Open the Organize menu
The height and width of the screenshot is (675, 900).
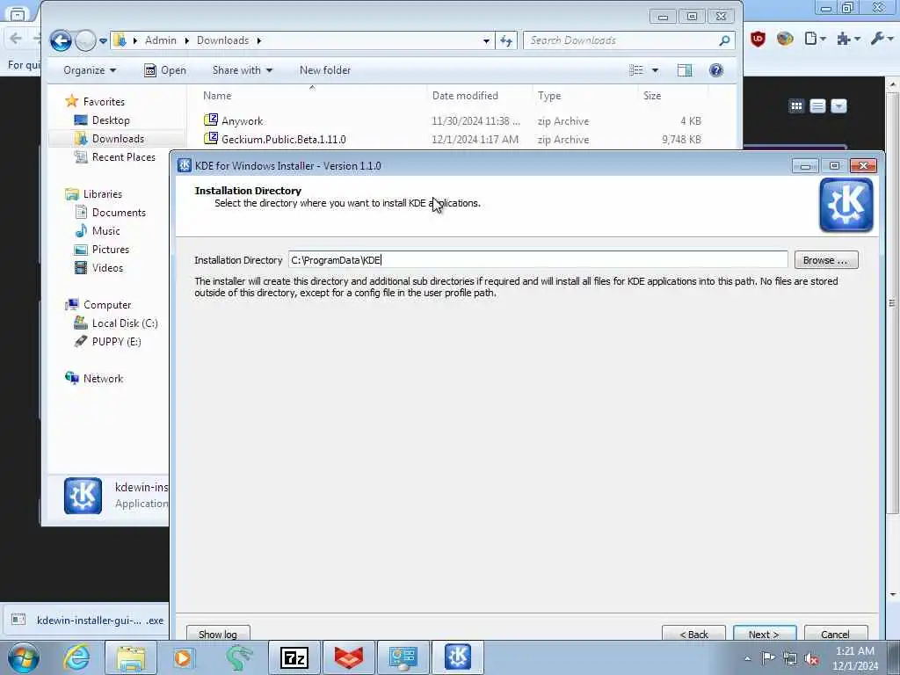90,70
